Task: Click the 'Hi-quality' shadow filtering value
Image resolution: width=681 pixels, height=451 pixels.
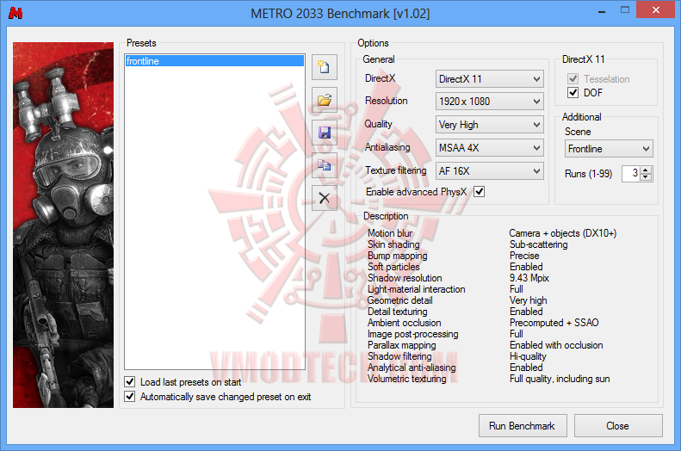Action: click(x=528, y=356)
